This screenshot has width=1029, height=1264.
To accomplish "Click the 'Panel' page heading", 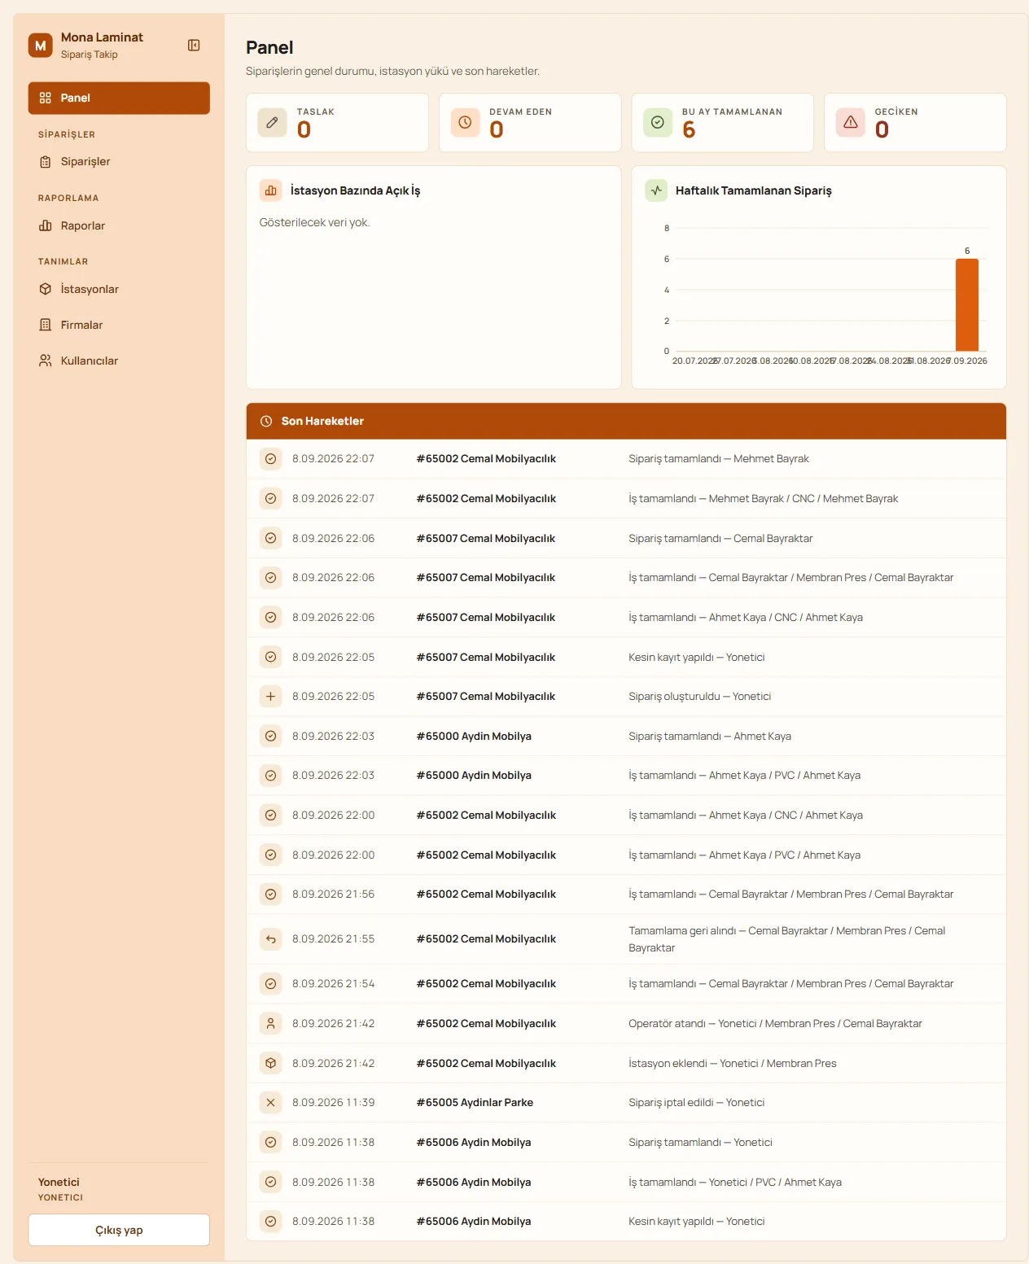I will click(269, 47).
